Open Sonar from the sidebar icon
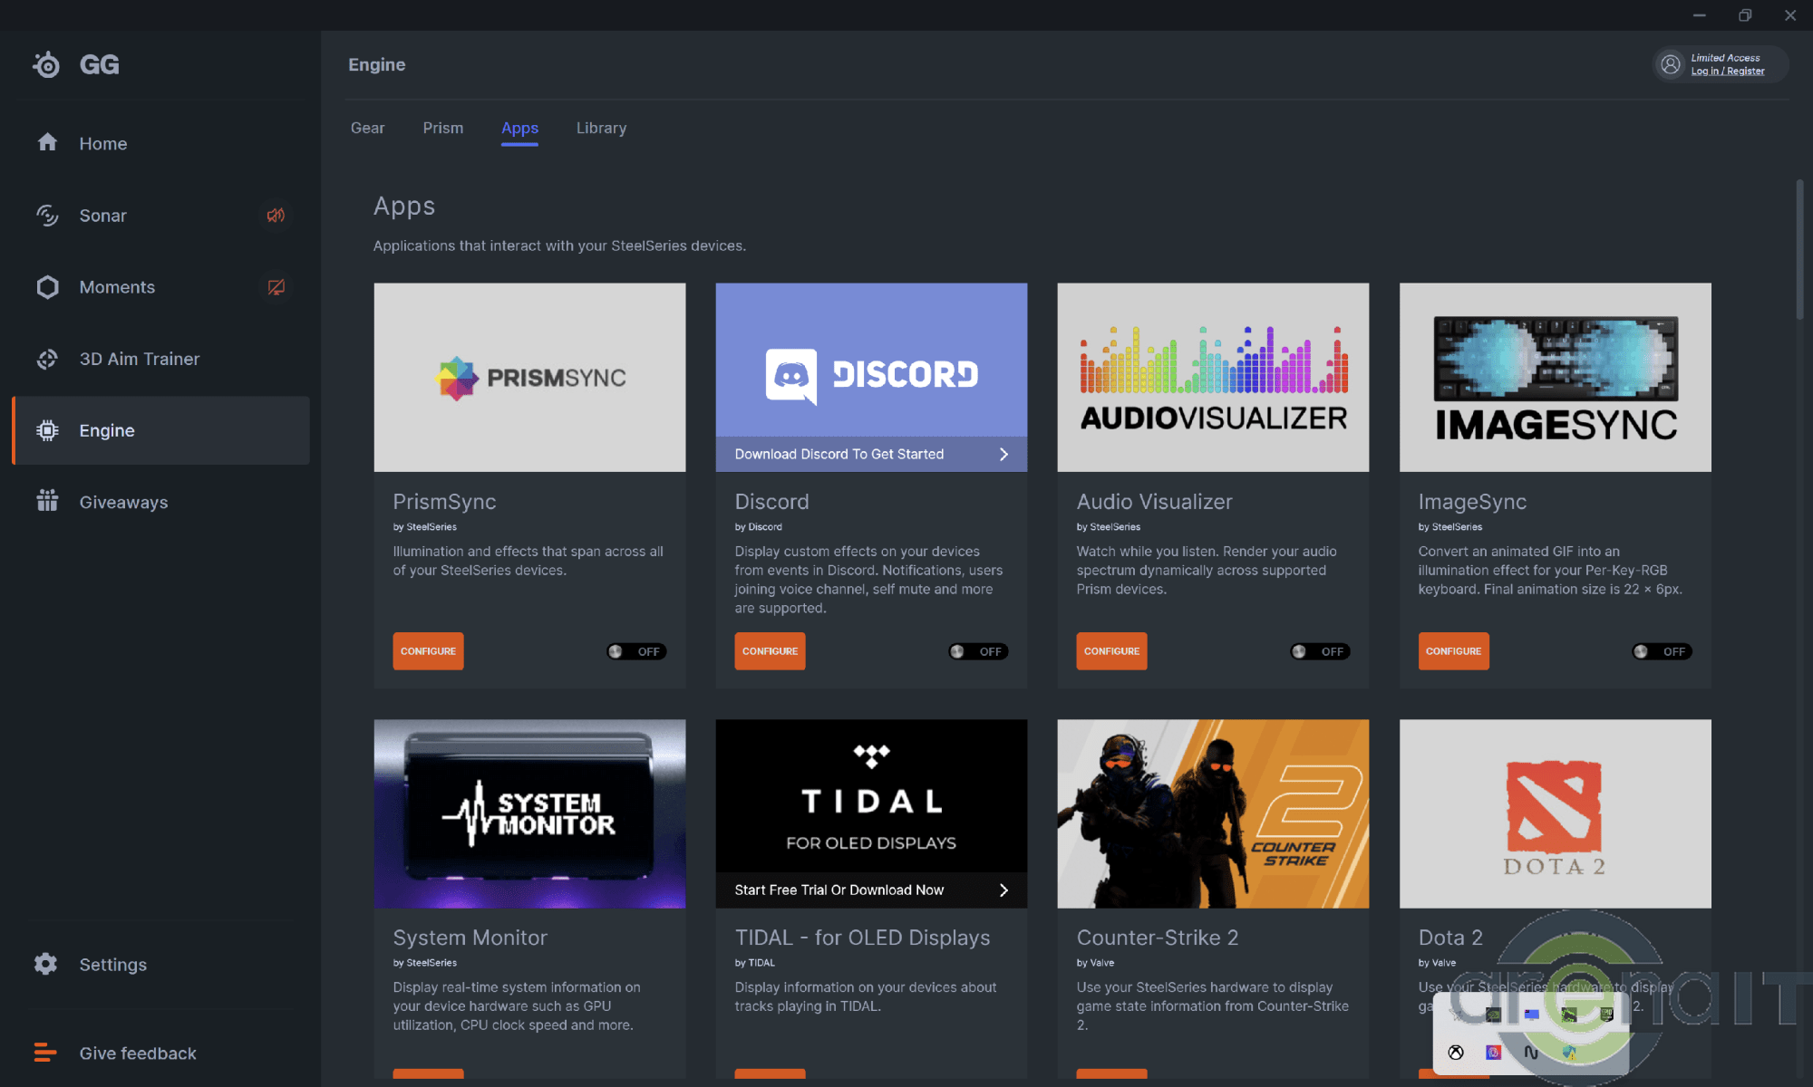The height and width of the screenshot is (1087, 1813). click(x=47, y=215)
